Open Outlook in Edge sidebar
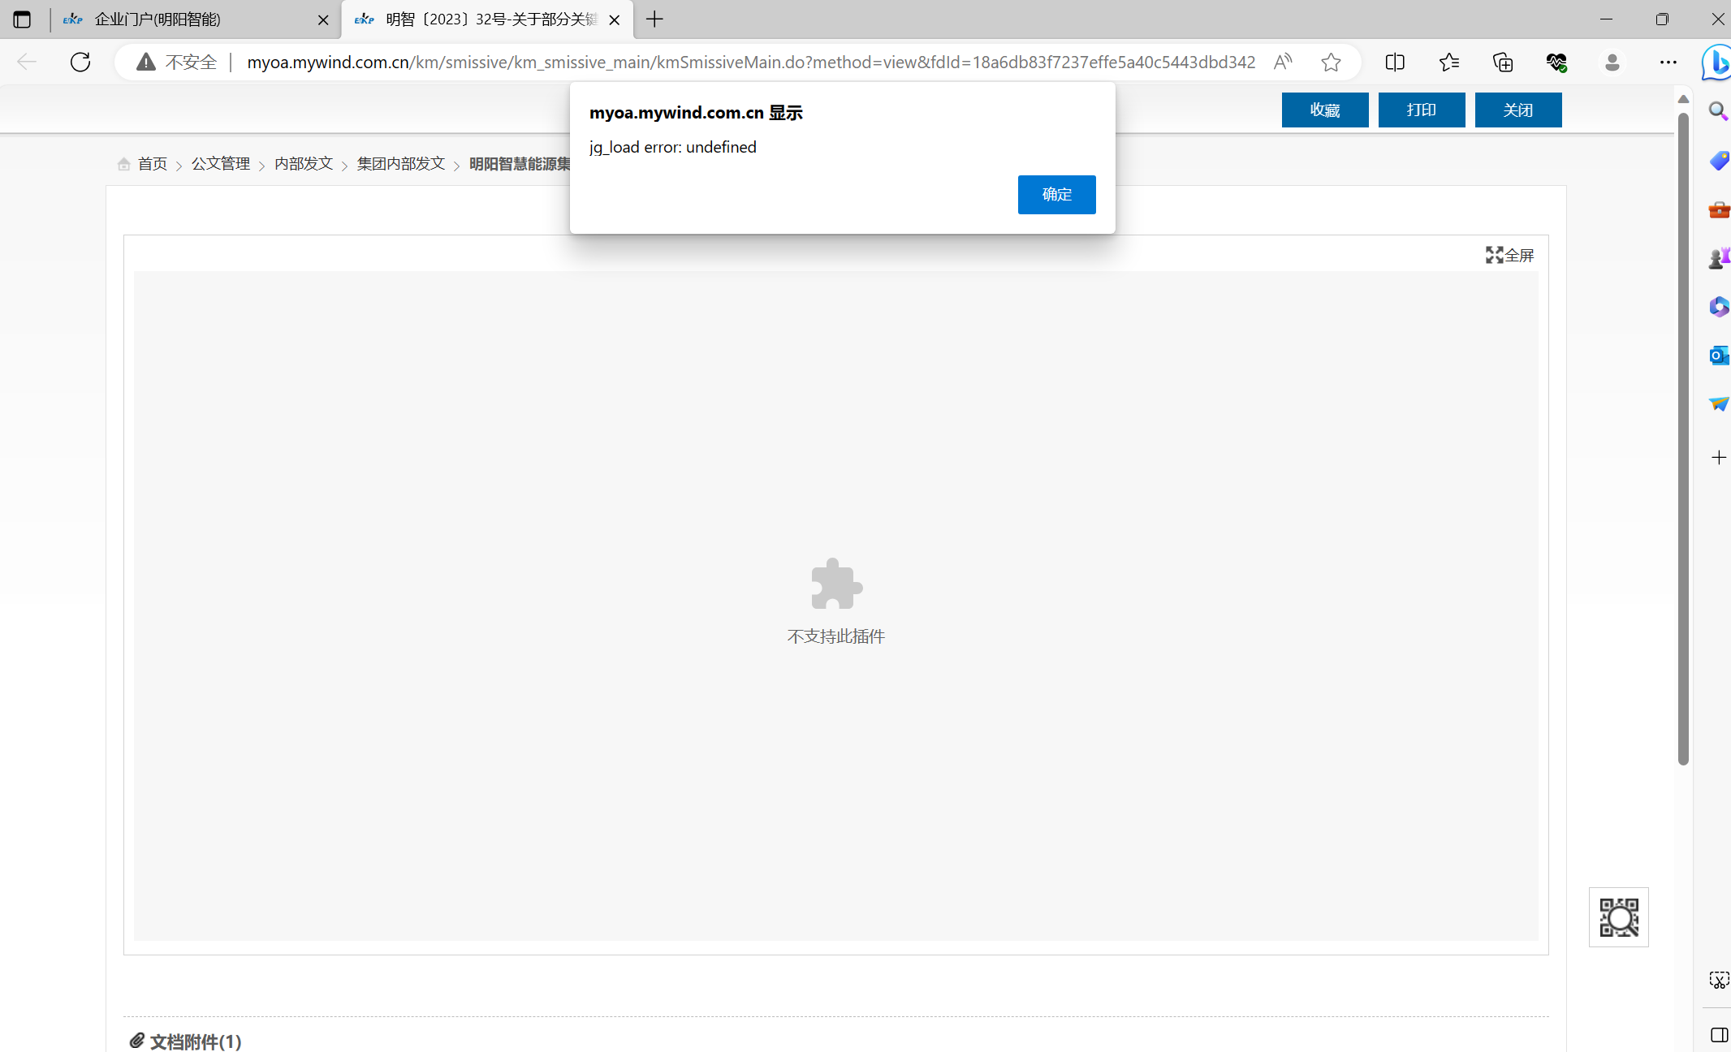Viewport: 1731px width, 1052px height. click(x=1719, y=356)
